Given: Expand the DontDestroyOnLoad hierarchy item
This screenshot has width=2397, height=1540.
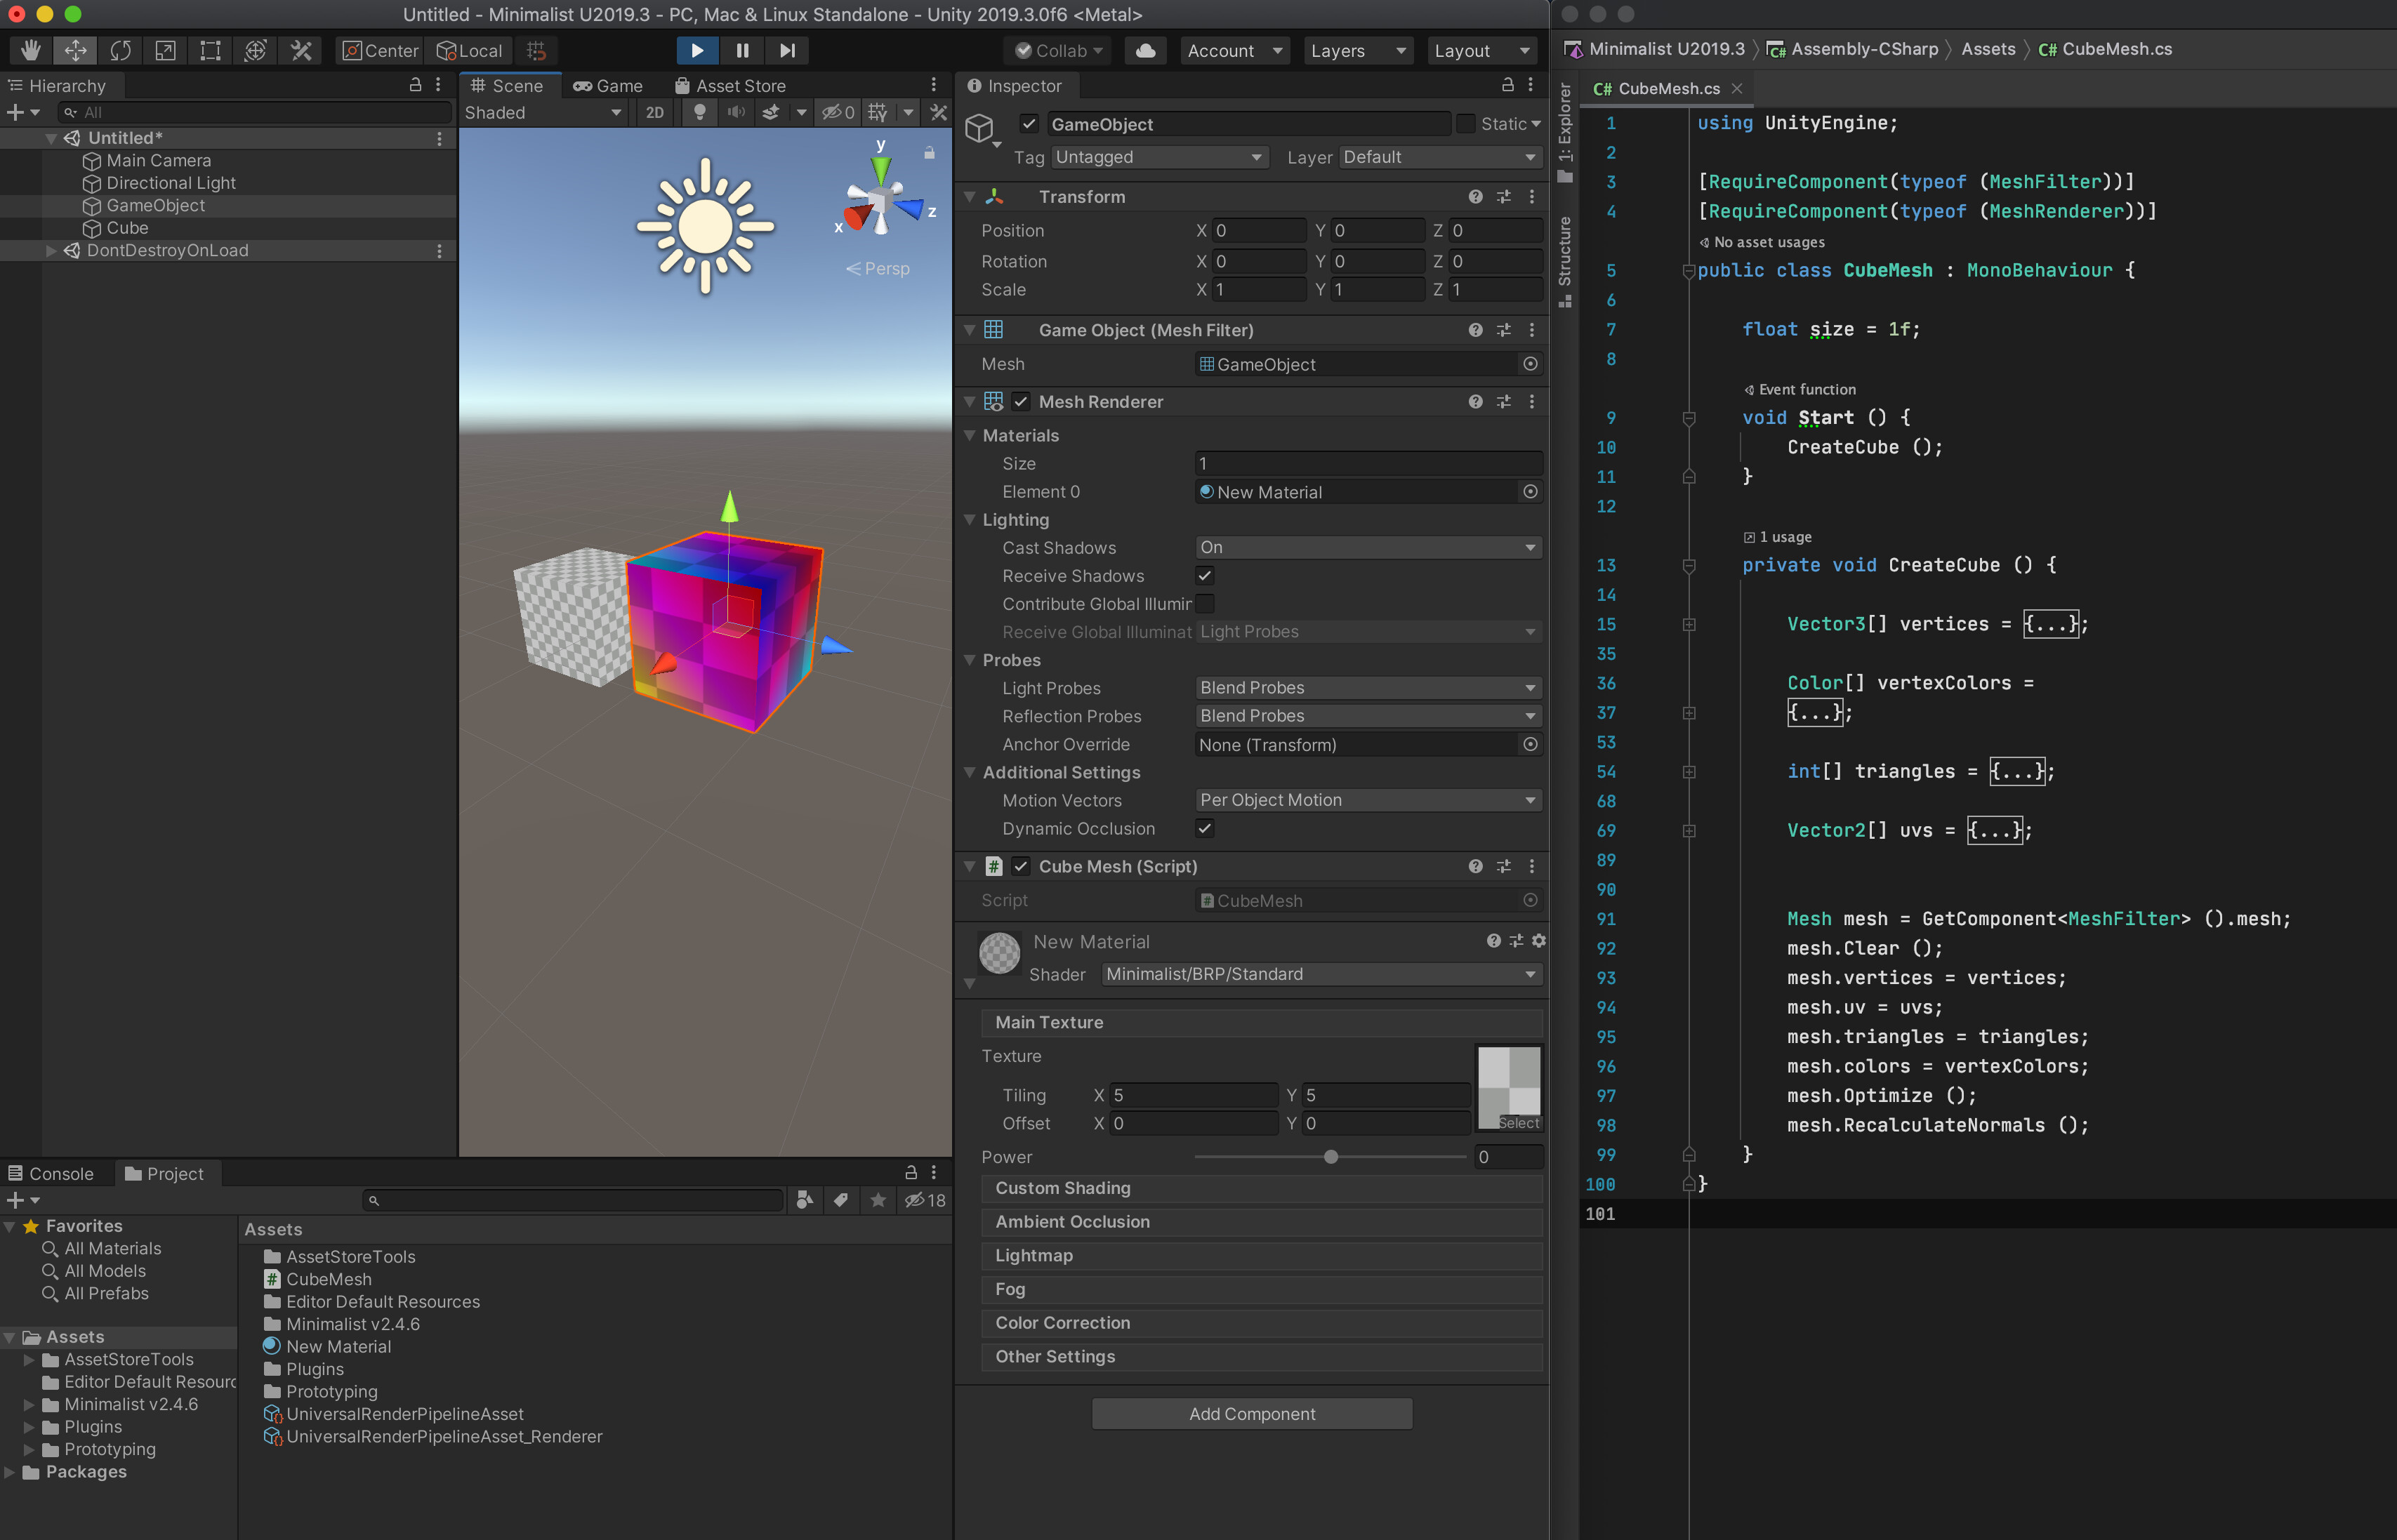Looking at the screenshot, I should click(x=51, y=250).
